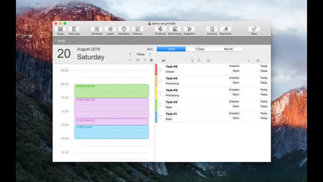Click the Save checkmark icon
Viewport: 323px width, 182px height.
pos(254,29)
